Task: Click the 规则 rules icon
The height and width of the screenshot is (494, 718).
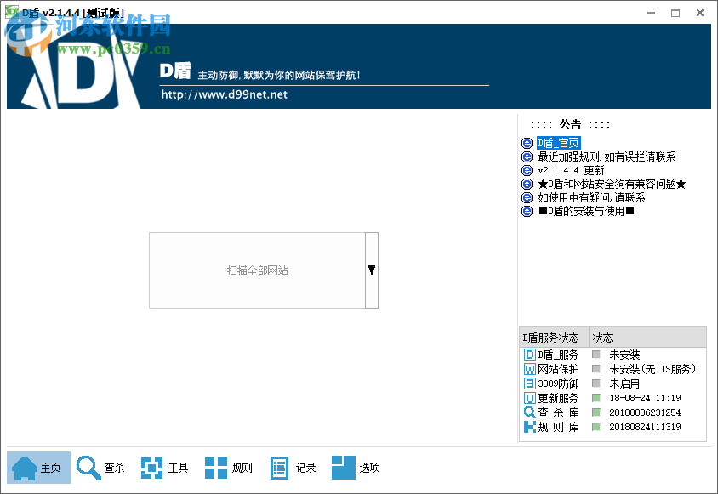Action: (x=216, y=467)
